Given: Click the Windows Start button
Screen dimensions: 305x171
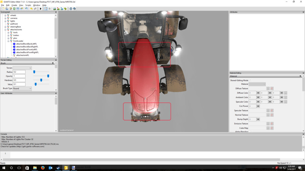Looking at the screenshot, I should point(3,168).
